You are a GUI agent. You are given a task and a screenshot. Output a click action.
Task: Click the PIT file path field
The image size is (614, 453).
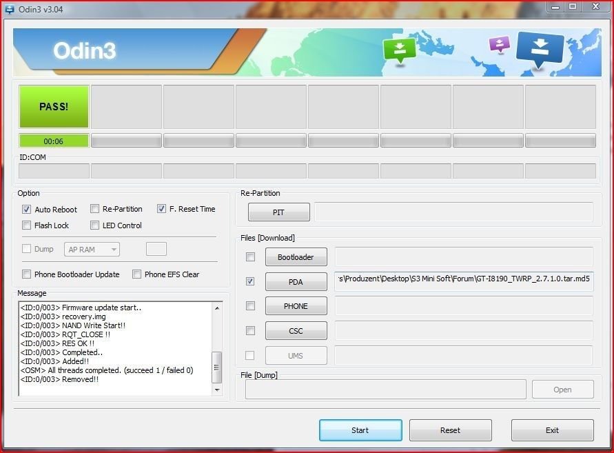[x=453, y=212]
